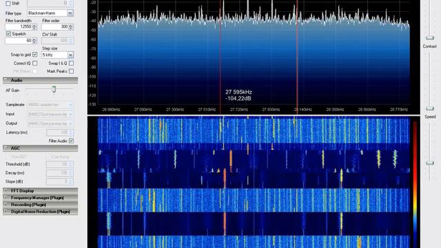Open the Samplerate dropdown
The image size is (441, 248).
[x=50, y=105]
